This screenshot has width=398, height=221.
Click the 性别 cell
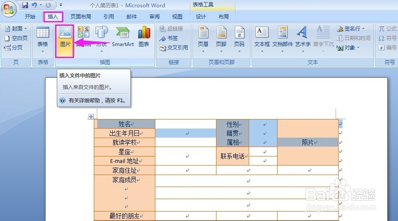click(x=233, y=124)
